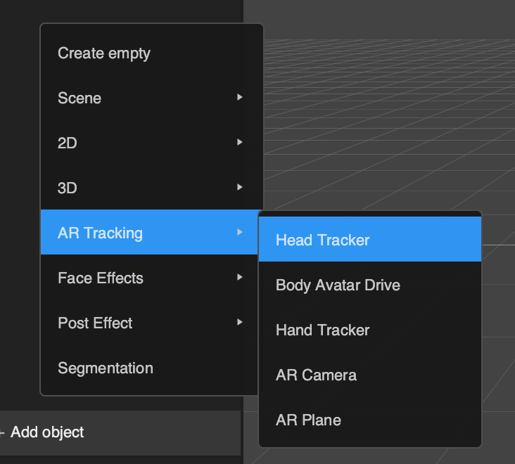
Task: Choose Hand Tracker from the submenu
Action: click(x=370, y=330)
